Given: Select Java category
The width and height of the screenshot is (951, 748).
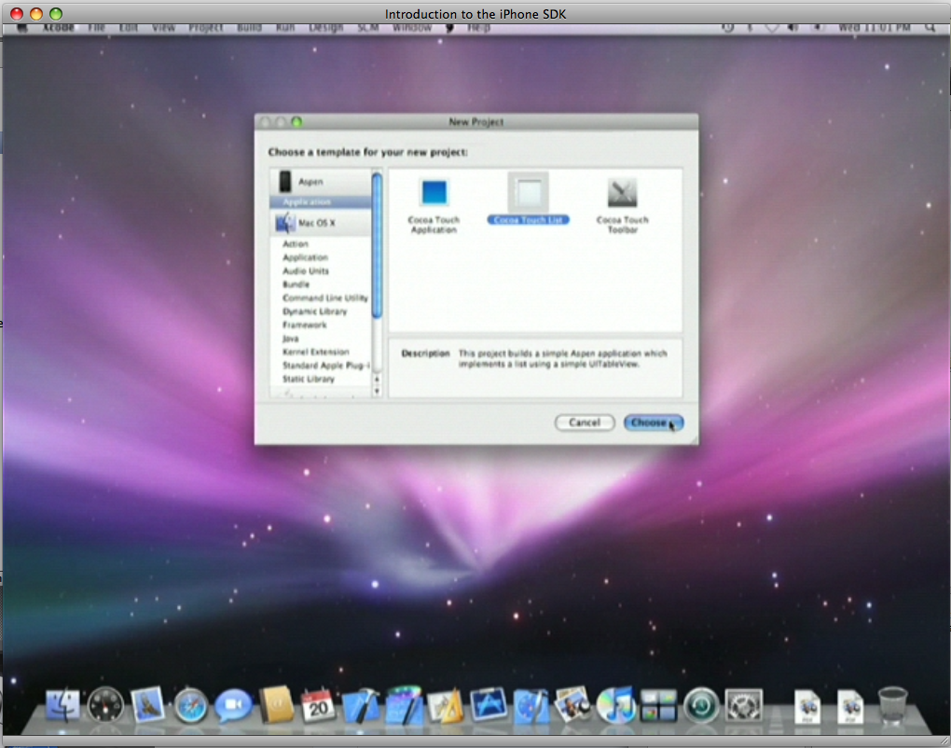Looking at the screenshot, I should (291, 339).
